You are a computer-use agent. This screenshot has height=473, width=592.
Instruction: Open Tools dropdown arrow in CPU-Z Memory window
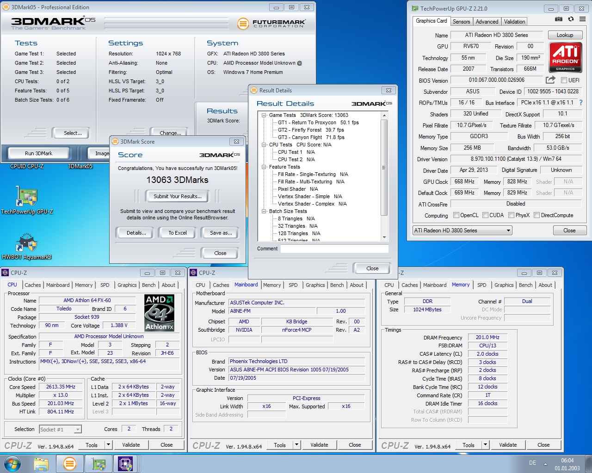(485, 445)
